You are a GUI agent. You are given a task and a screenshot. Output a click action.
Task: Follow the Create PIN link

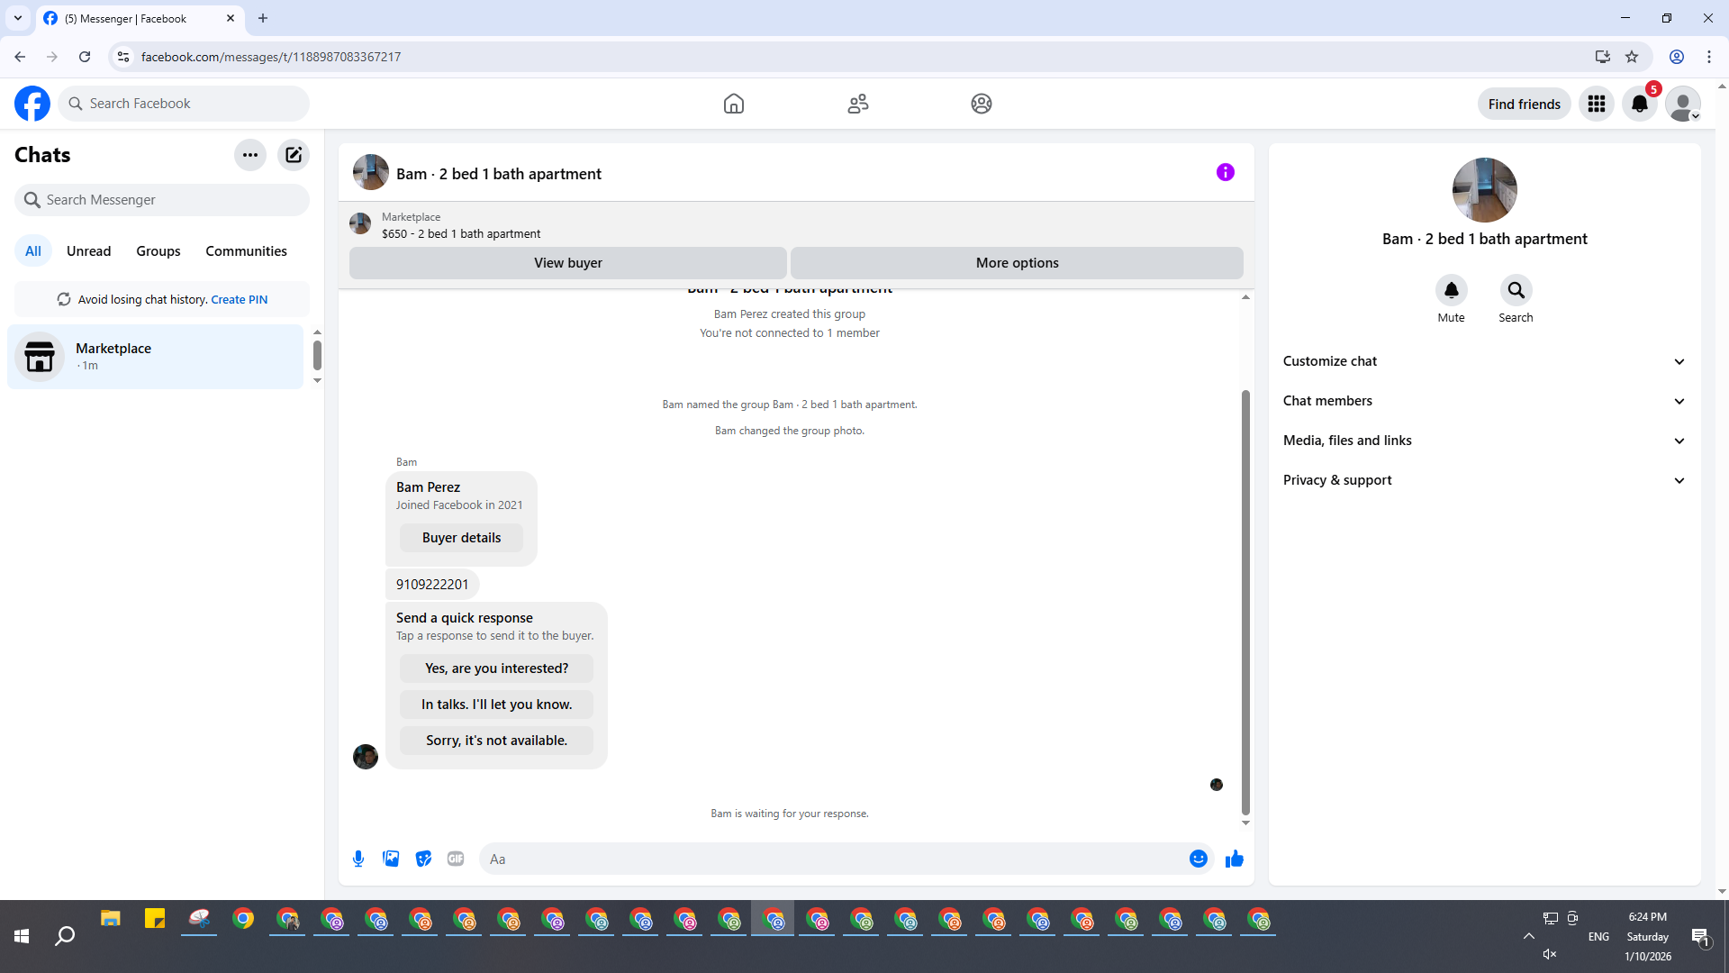coord(239,300)
